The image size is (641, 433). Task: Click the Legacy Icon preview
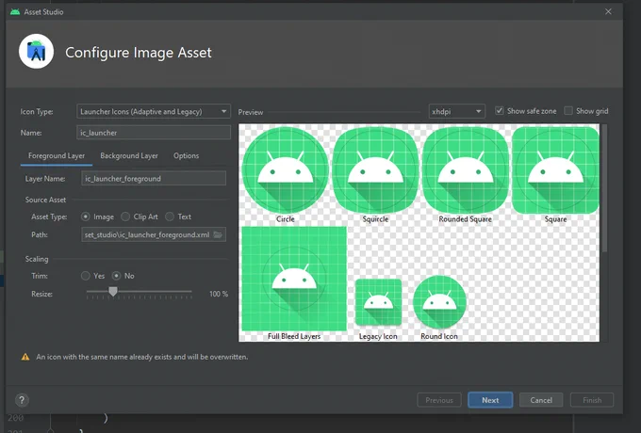pos(379,302)
